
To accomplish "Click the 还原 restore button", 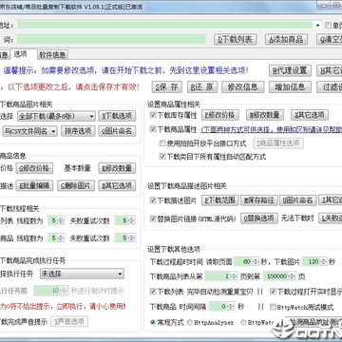I will coord(202,86).
